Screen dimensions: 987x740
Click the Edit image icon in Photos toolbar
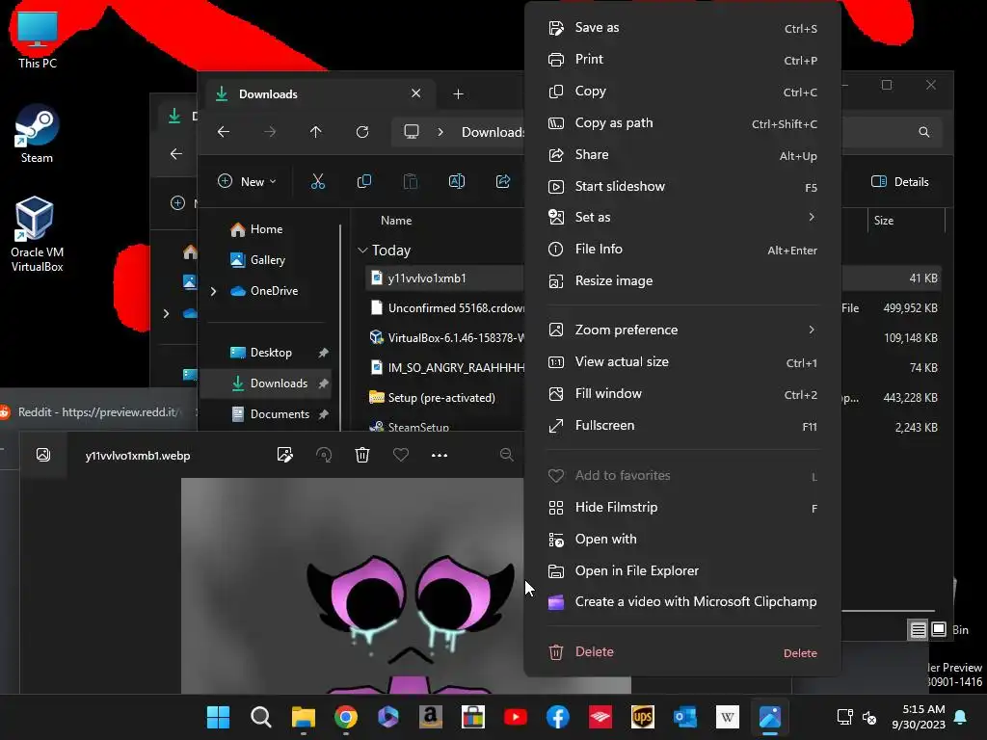coord(284,455)
